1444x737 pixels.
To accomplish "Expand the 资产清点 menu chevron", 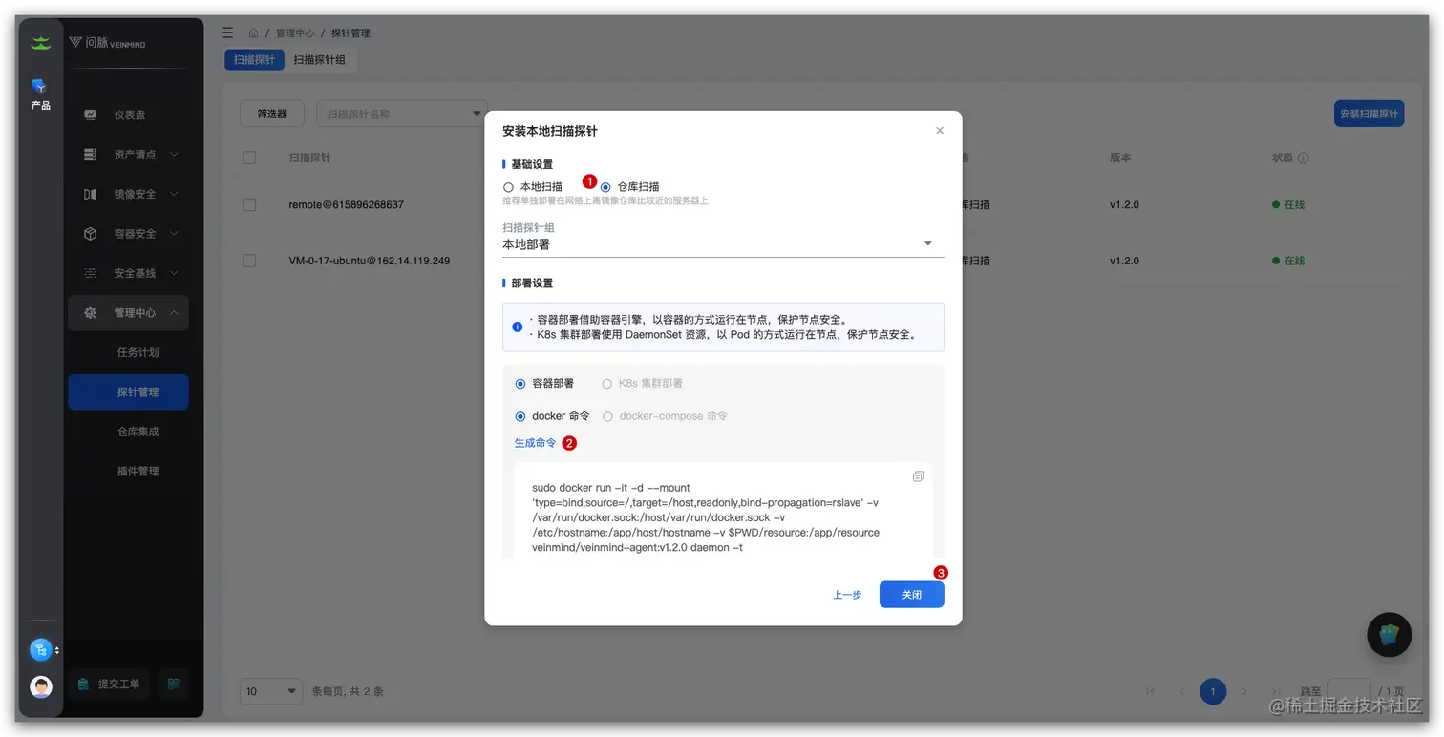I will [x=174, y=155].
